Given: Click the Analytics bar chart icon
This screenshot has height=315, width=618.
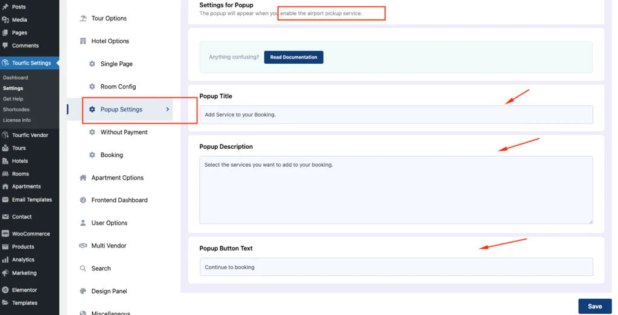Looking at the screenshot, I should point(5,260).
